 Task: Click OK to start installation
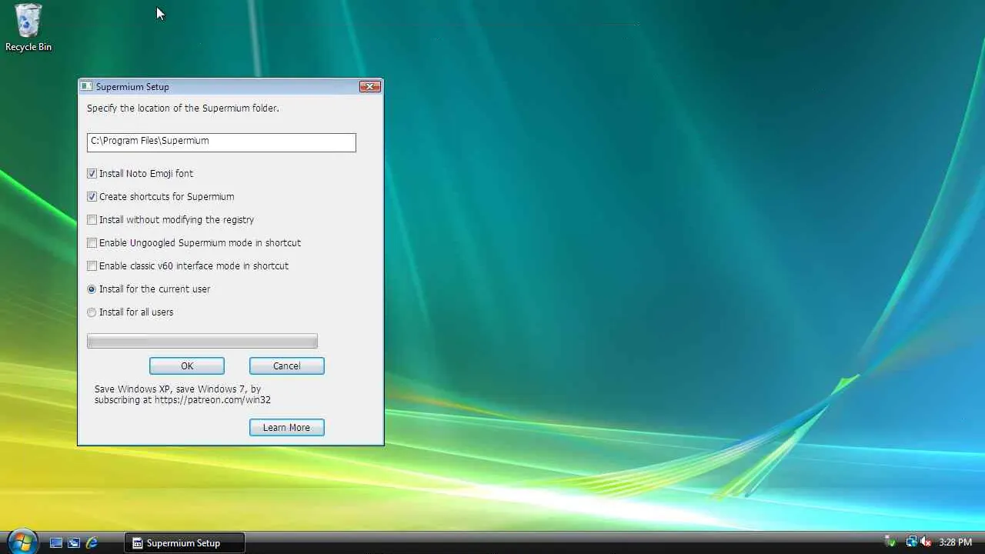coord(187,365)
